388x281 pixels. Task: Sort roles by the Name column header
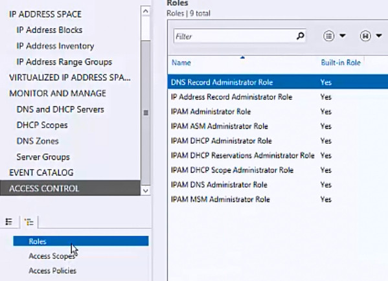pyautogui.click(x=181, y=63)
